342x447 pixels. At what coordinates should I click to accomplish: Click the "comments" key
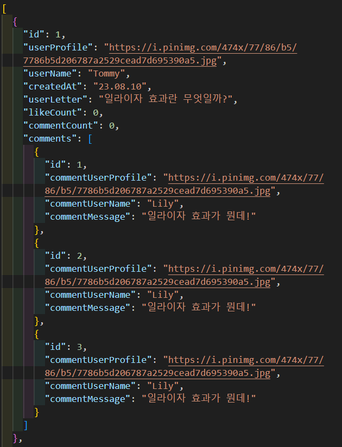pyautogui.click(x=50, y=138)
